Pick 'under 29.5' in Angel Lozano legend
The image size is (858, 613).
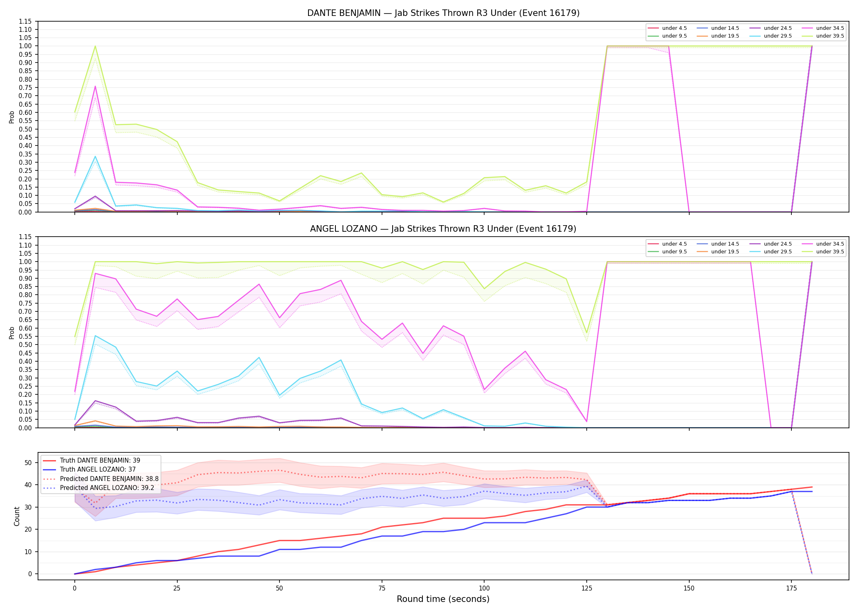pyautogui.click(x=778, y=252)
